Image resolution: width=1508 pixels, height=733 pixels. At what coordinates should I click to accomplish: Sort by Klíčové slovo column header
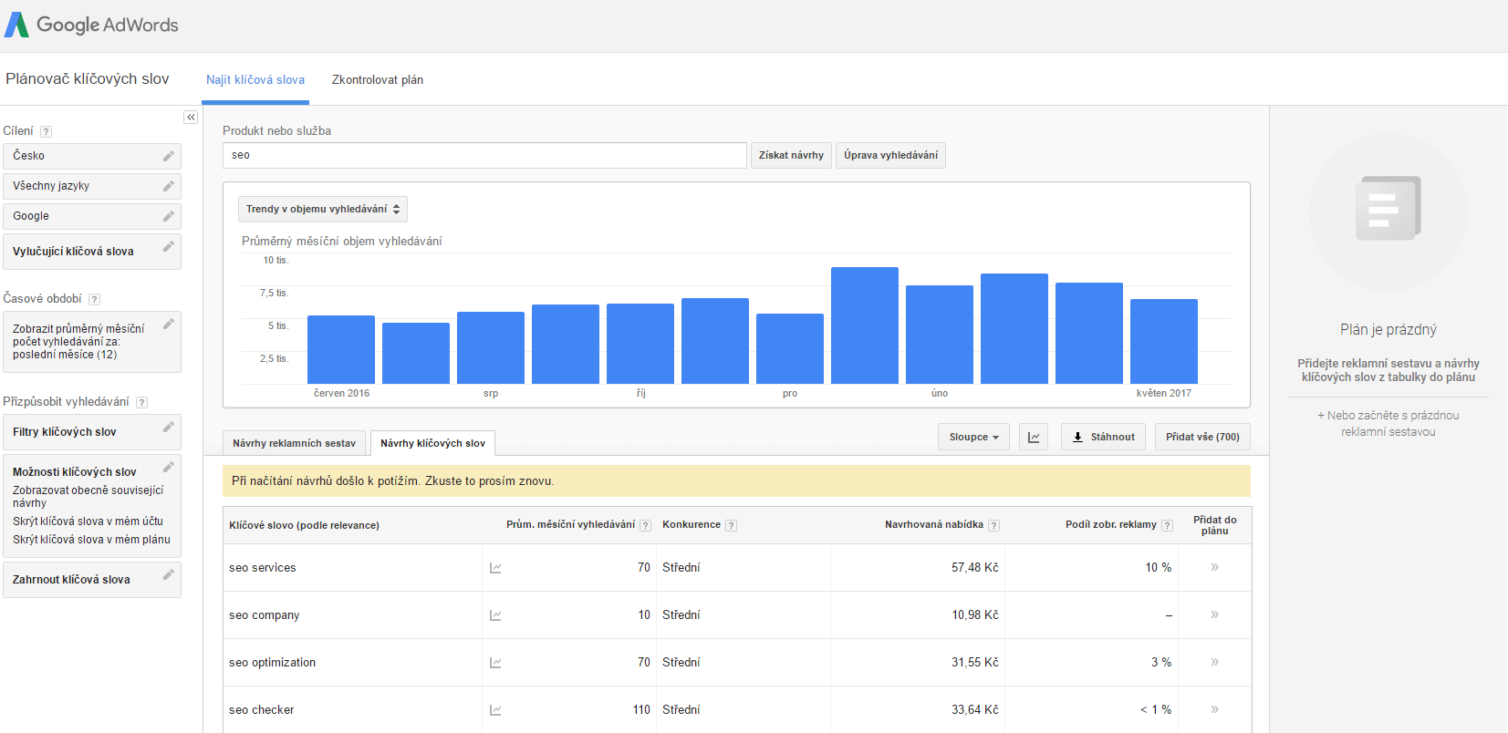pyautogui.click(x=304, y=525)
